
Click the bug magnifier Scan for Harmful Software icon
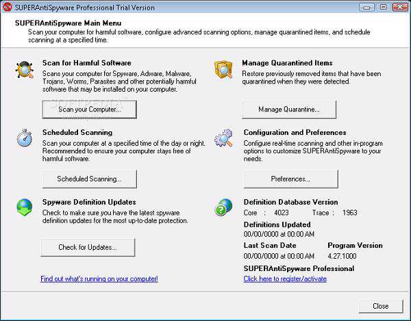[x=25, y=70]
